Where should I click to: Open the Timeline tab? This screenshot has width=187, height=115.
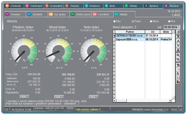(x=15, y=14)
